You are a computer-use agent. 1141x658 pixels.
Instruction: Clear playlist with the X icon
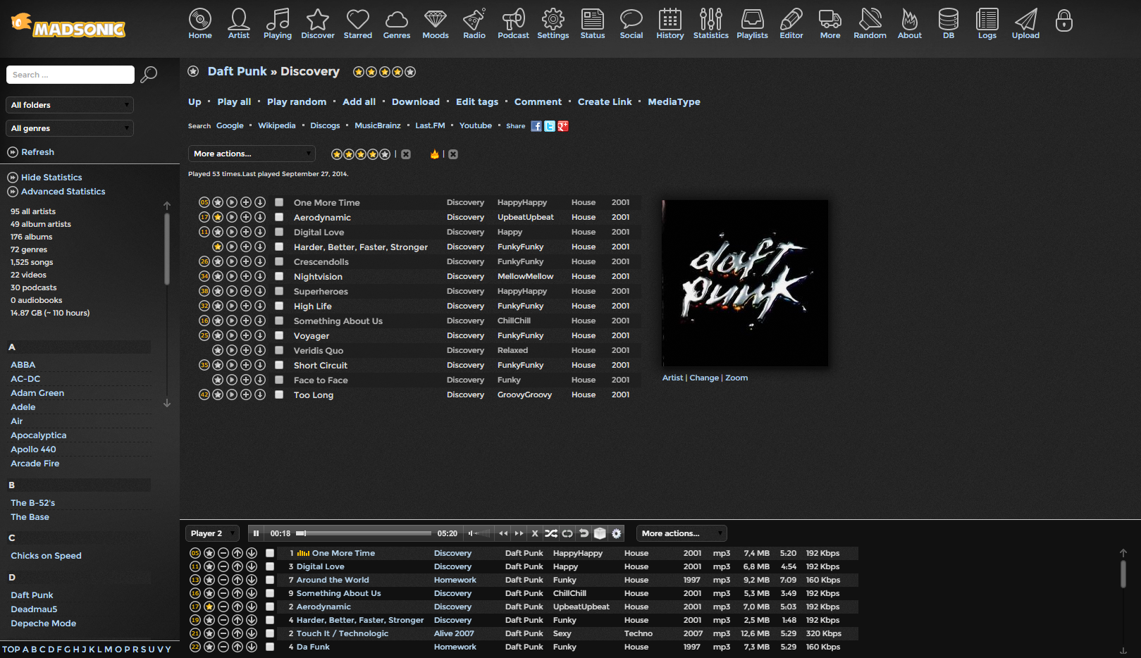tap(535, 533)
